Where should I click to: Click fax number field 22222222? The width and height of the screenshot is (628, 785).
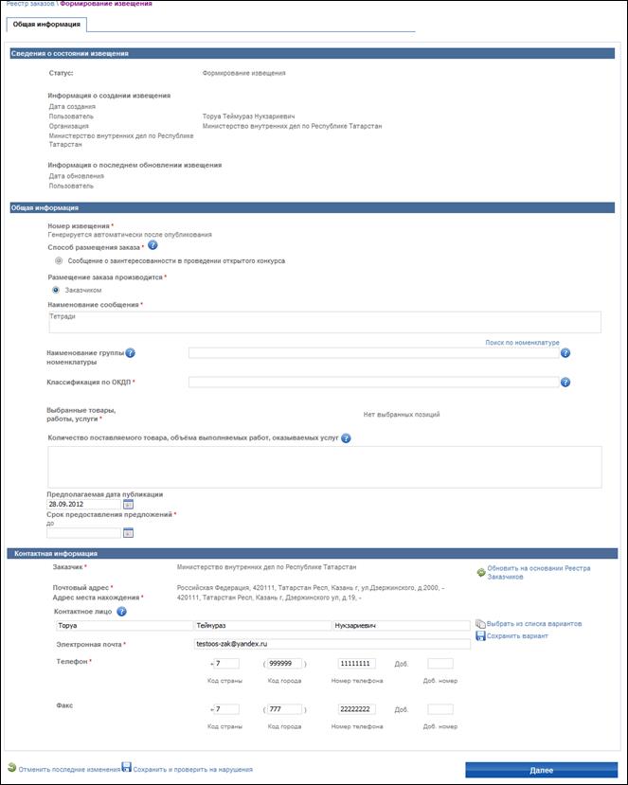coord(357,709)
